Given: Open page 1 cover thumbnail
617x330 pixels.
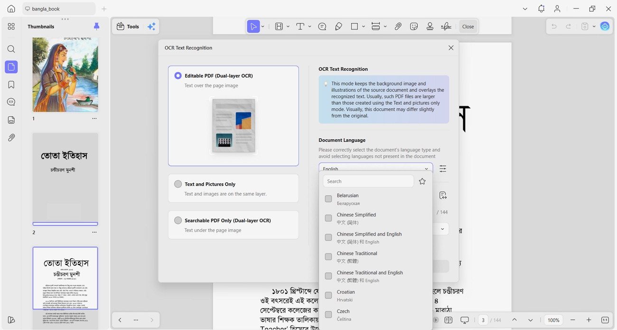Looking at the screenshot, I should pos(65,75).
